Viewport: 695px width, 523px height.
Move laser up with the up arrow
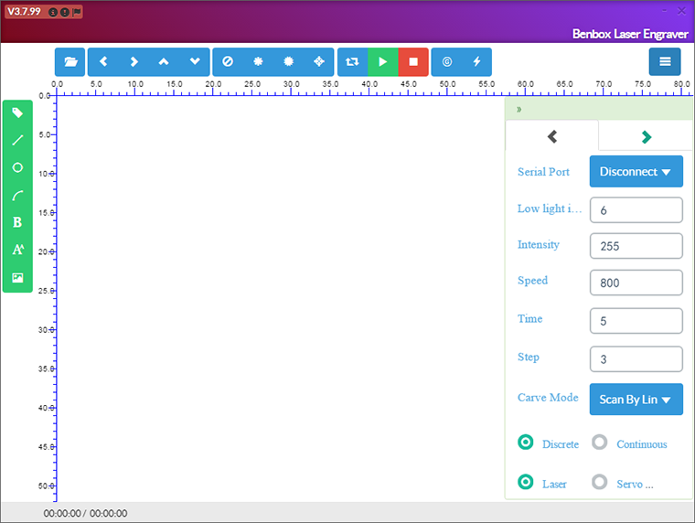[x=164, y=61]
